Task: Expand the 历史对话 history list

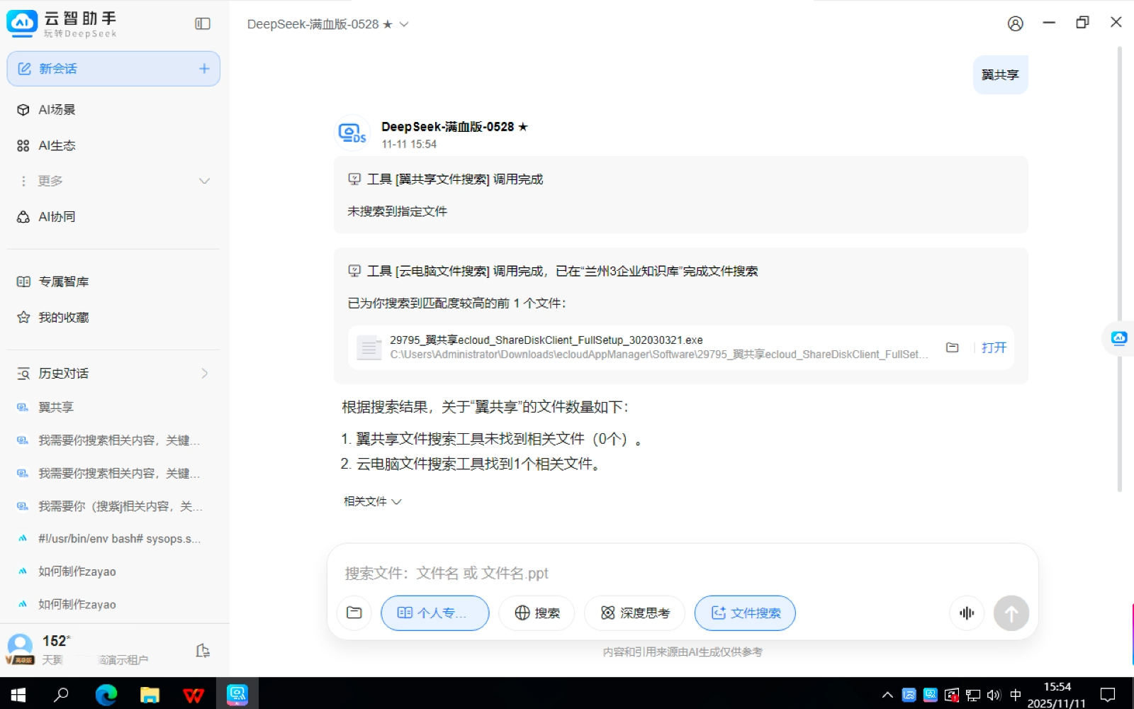Action: (113, 374)
